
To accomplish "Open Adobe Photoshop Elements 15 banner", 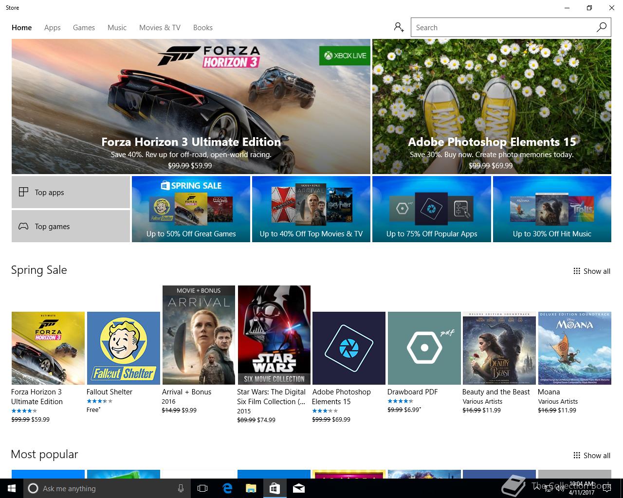I will pyautogui.click(x=492, y=107).
